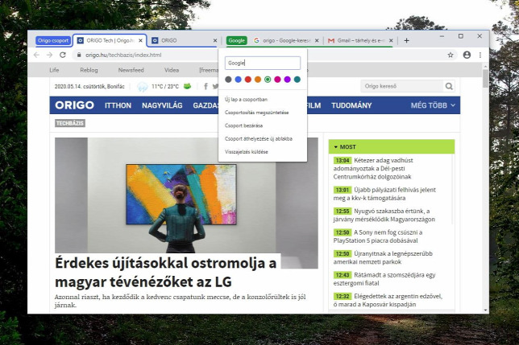519x345 pixels.
Task: Open 12:50 news about Sony PlayStation 5
Action: click(x=378, y=236)
